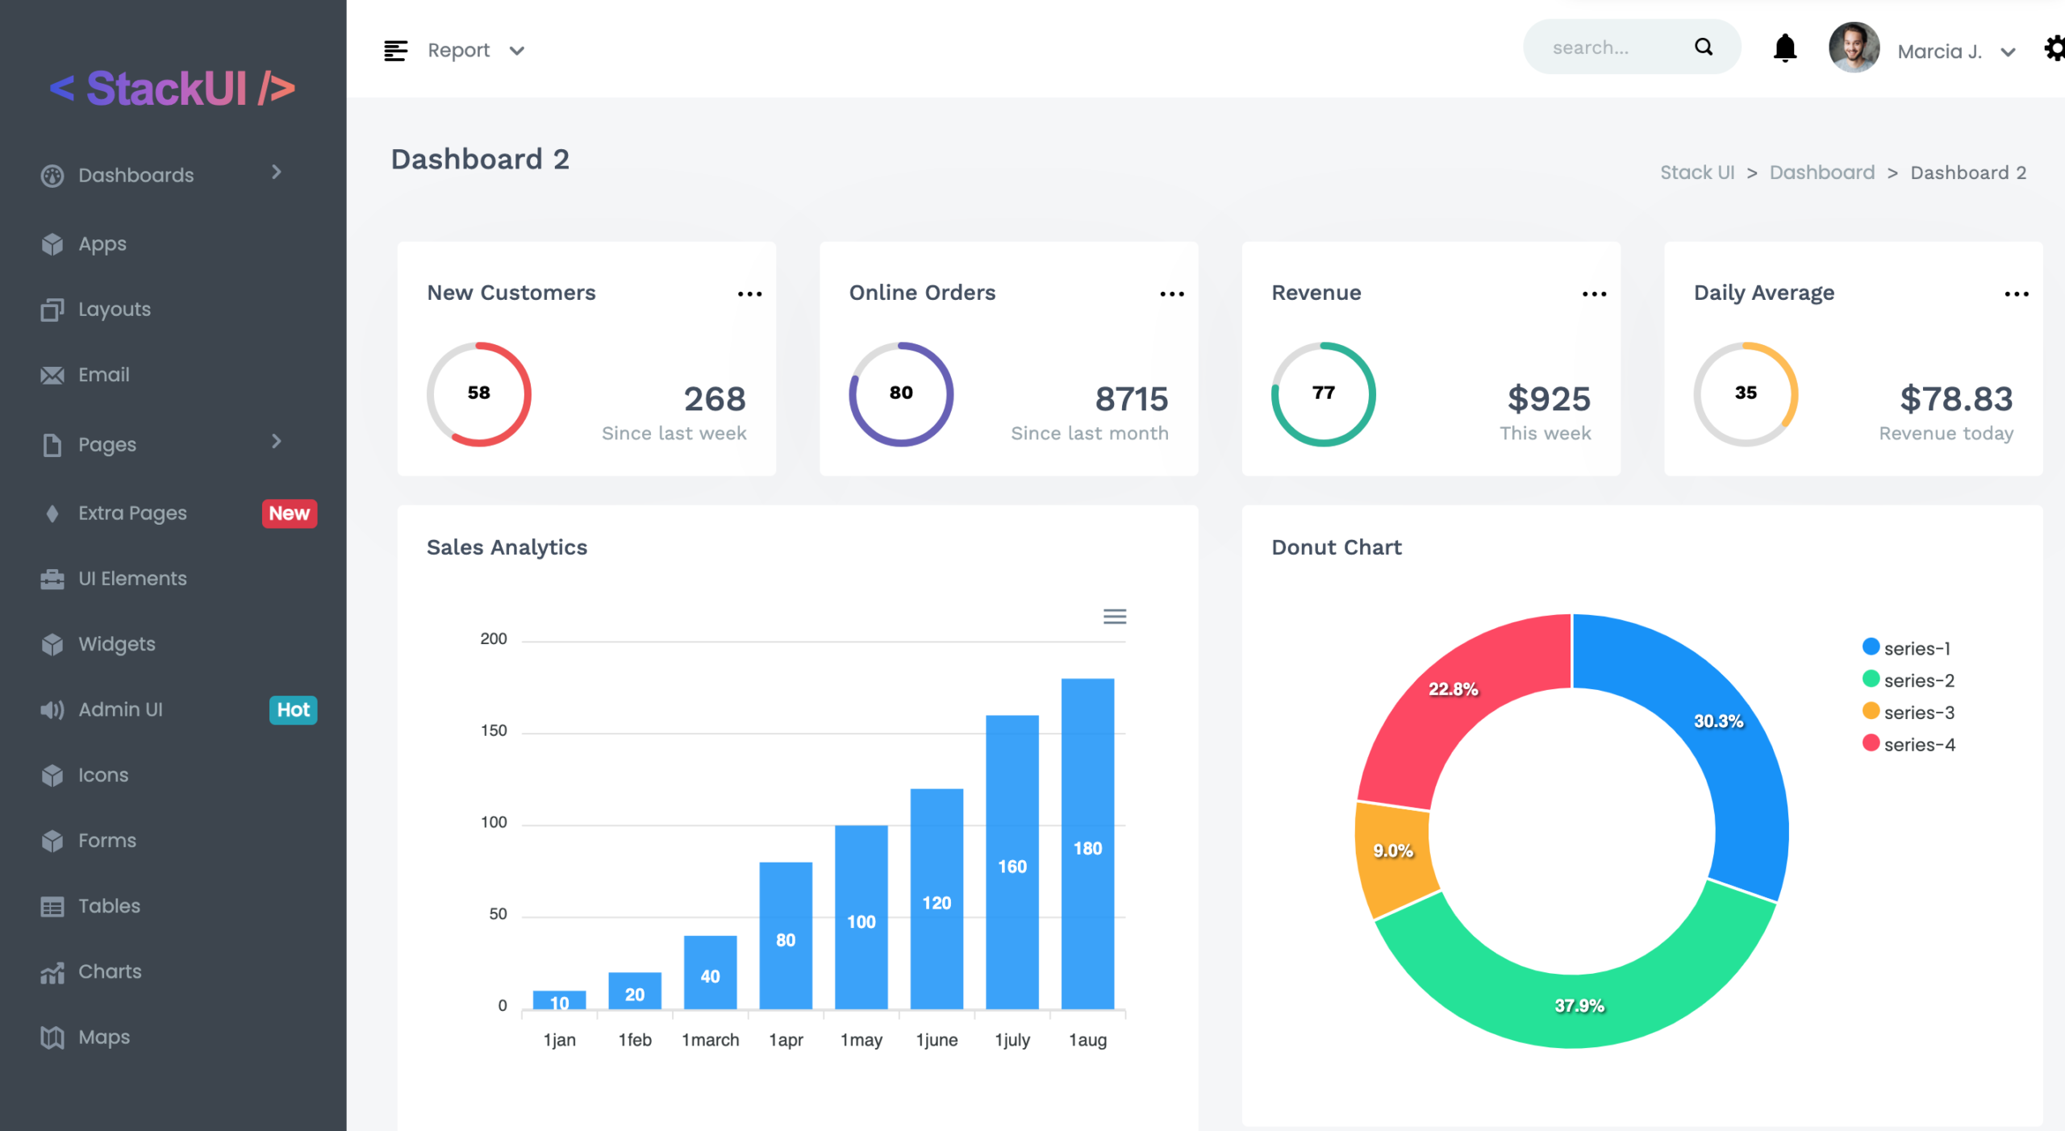Open the Widgets section icon
The width and height of the screenshot is (2065, 1131).
click(52, 643)
